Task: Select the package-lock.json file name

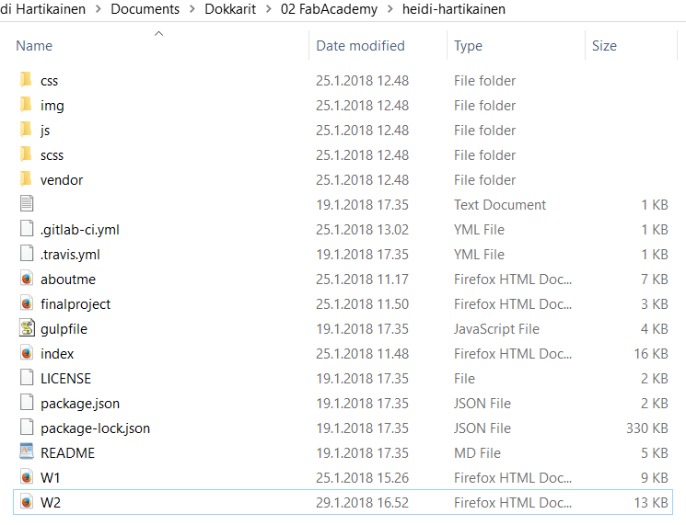Action: [x=95, y=428]
